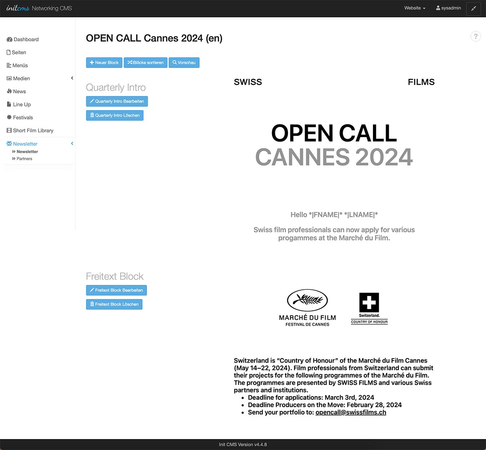The image size is (486, 450).
Task: Click Quarterly Intro Löschen
Action: coord(115,115)
